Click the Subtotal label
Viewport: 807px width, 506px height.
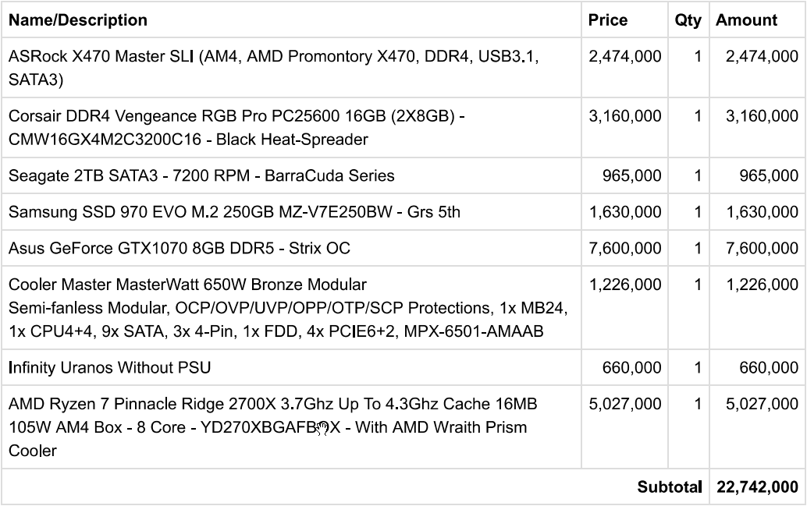(670, 487)
